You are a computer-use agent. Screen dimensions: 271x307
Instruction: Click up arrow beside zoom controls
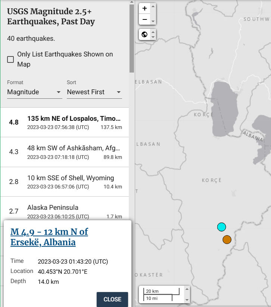pos(153,6)
